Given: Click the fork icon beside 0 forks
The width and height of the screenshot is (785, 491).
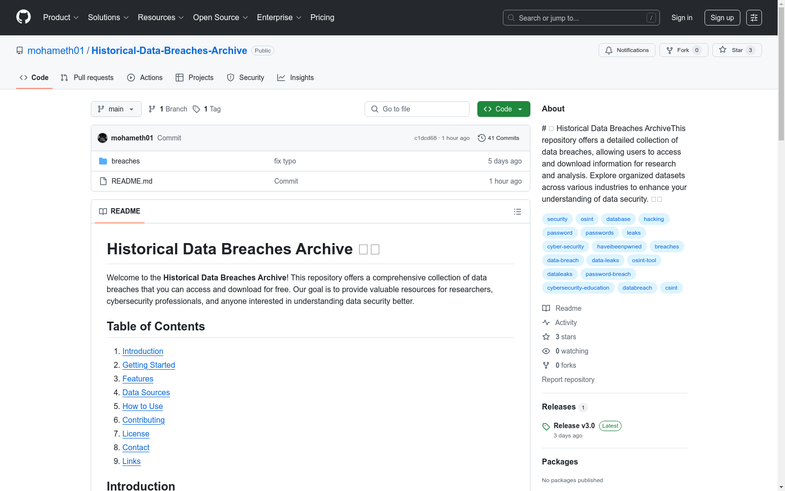Looking at the screenshot, I should (x=546, y=365).
